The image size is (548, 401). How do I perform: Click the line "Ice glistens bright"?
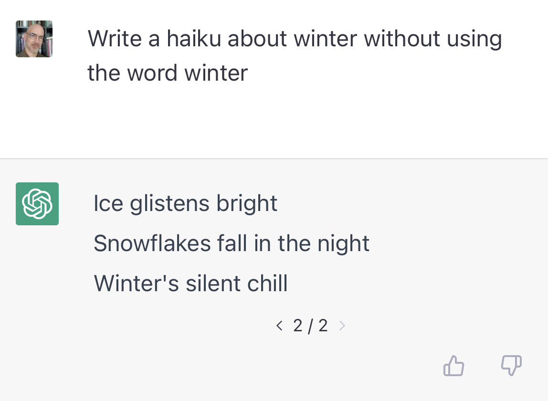pos(185,203)
